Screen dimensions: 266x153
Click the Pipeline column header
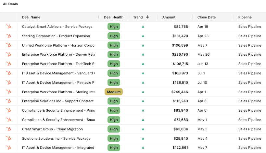(245, 17)
